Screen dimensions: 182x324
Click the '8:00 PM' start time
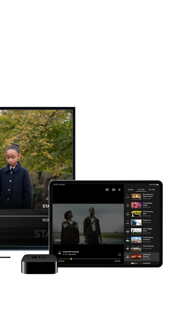tap(61, 261)
